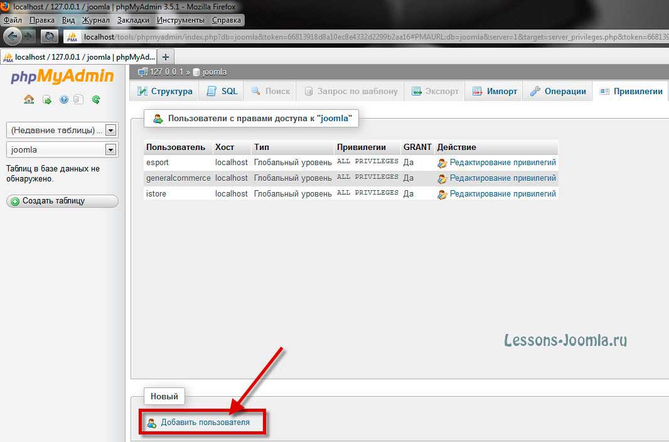Open the joomla database selector dropdown
Screen dimensions: 669x442
[62, 150]
